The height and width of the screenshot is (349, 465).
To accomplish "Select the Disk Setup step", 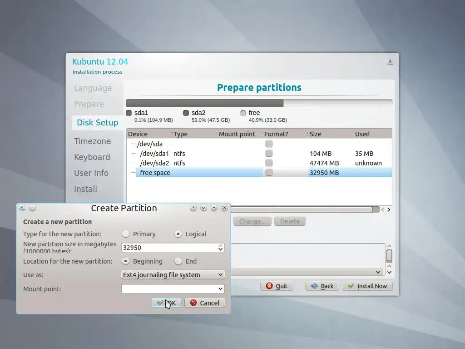I will coord(97,123).
